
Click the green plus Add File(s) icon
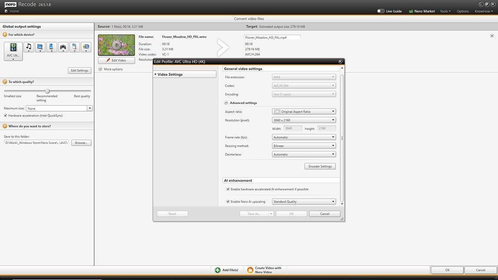tap(218, 270)
